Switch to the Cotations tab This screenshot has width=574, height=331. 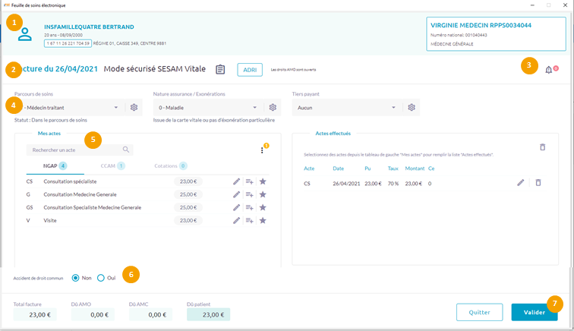tap(170, 165)
